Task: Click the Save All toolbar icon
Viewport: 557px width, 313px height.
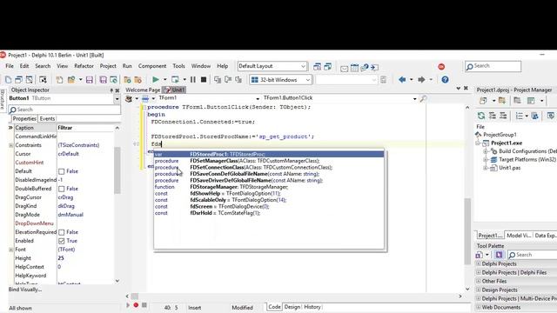Action: point(103,79)
